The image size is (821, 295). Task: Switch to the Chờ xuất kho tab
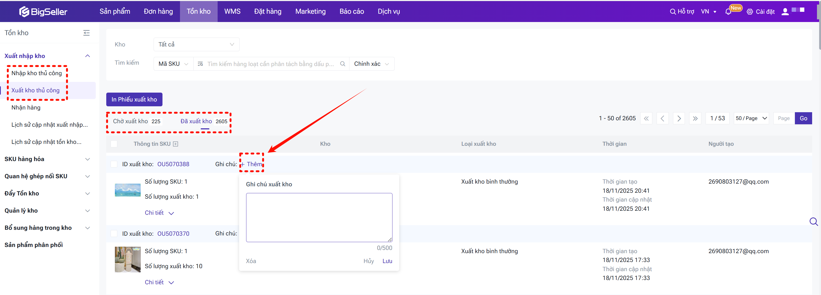click(x=130, y=121)
